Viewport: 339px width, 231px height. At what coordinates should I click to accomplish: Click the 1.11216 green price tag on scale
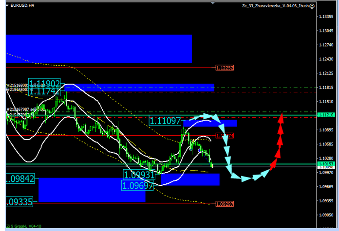[x=324, y=115]
